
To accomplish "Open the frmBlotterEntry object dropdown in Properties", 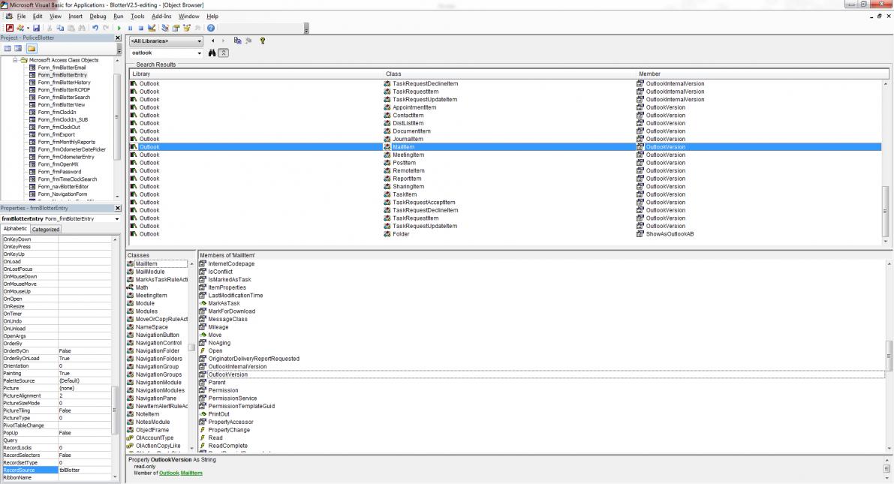I will coord(117,219).
